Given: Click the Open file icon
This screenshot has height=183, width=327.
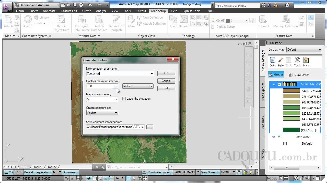Looking at the screenshot, I should click(x=69, y=5).
